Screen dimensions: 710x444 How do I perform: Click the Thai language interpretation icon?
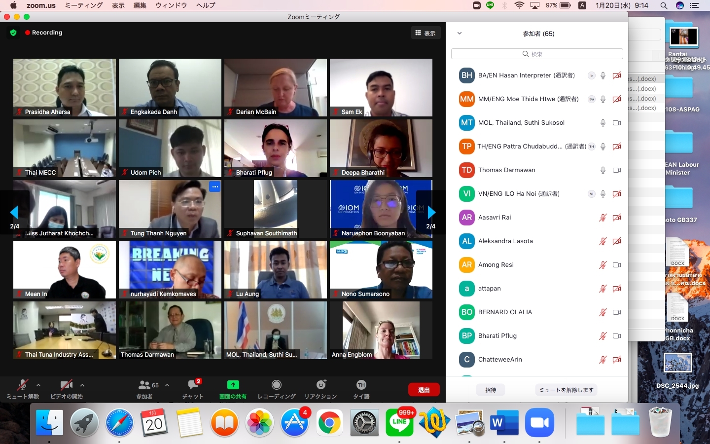tap(361, 385)
